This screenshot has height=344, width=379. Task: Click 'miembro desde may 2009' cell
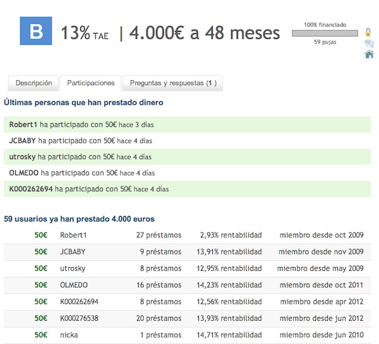(322, 268)
